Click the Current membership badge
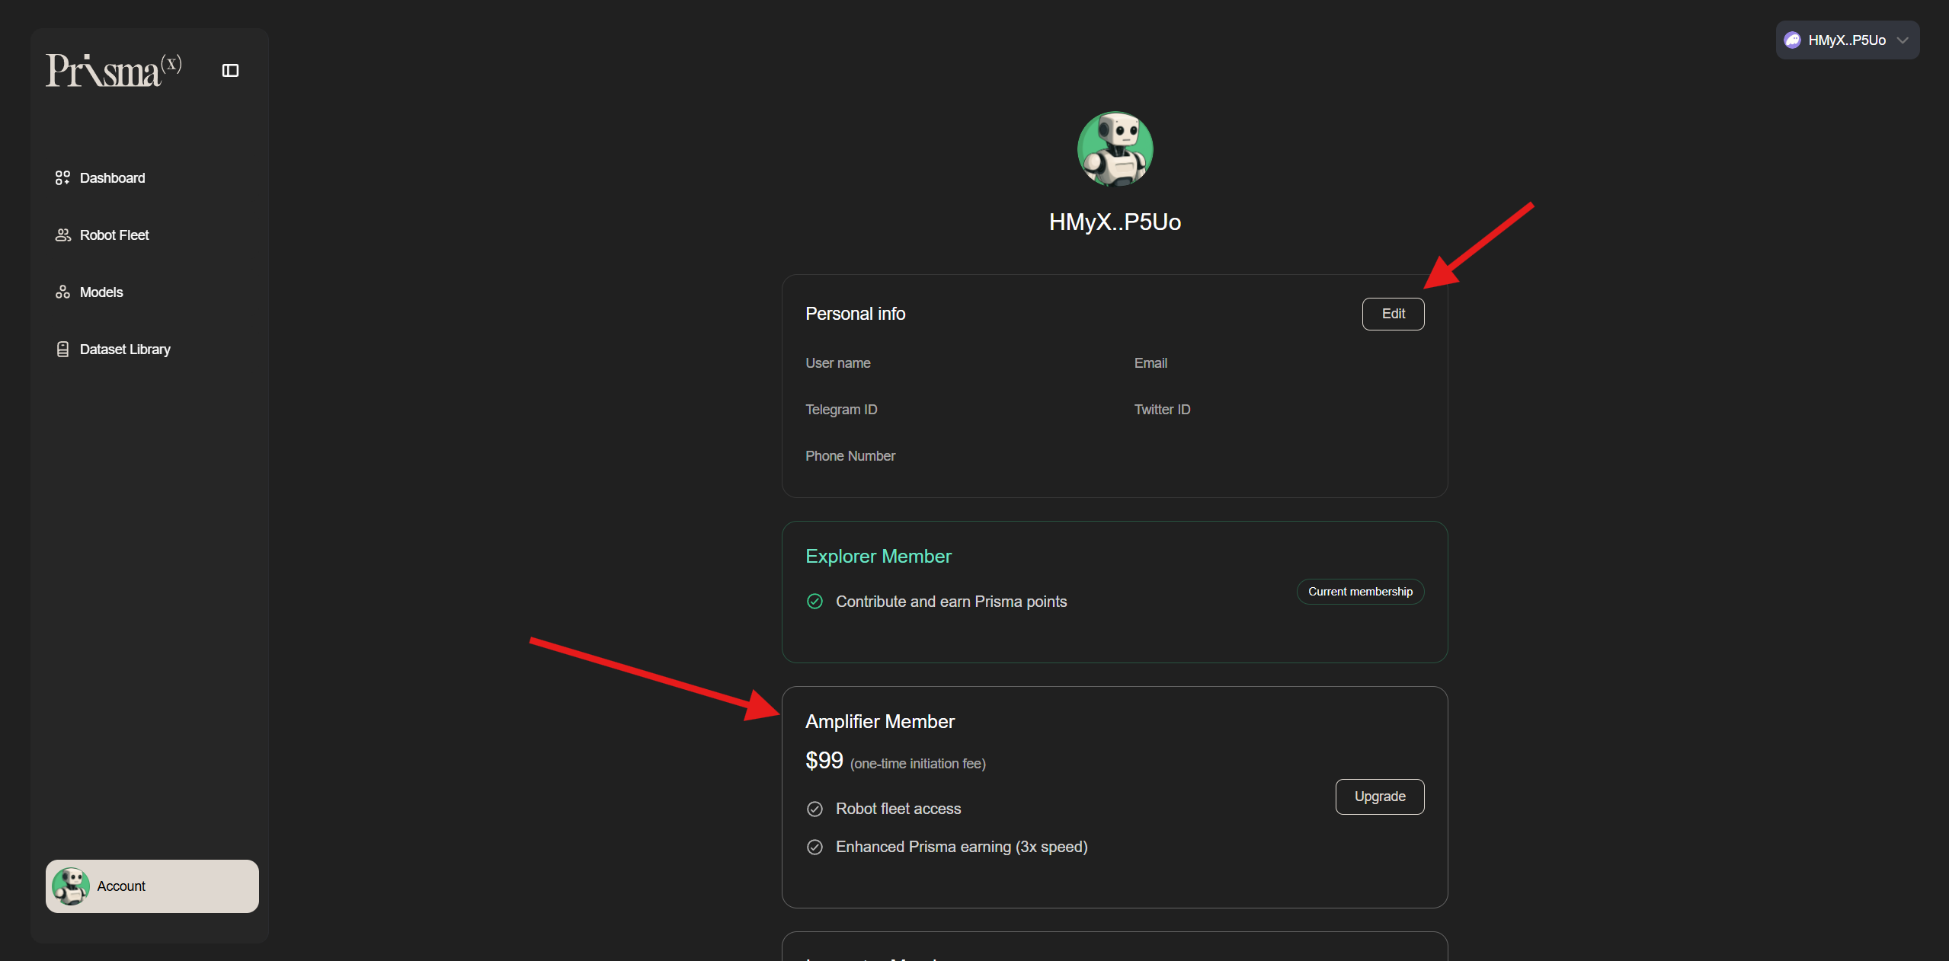 click(1360, 592)
